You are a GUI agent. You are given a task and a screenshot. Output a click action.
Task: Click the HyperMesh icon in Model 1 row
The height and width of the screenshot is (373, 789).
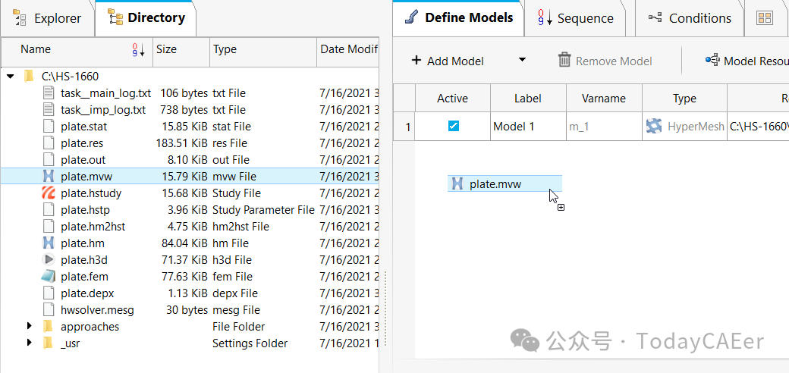tap(654, 126)
